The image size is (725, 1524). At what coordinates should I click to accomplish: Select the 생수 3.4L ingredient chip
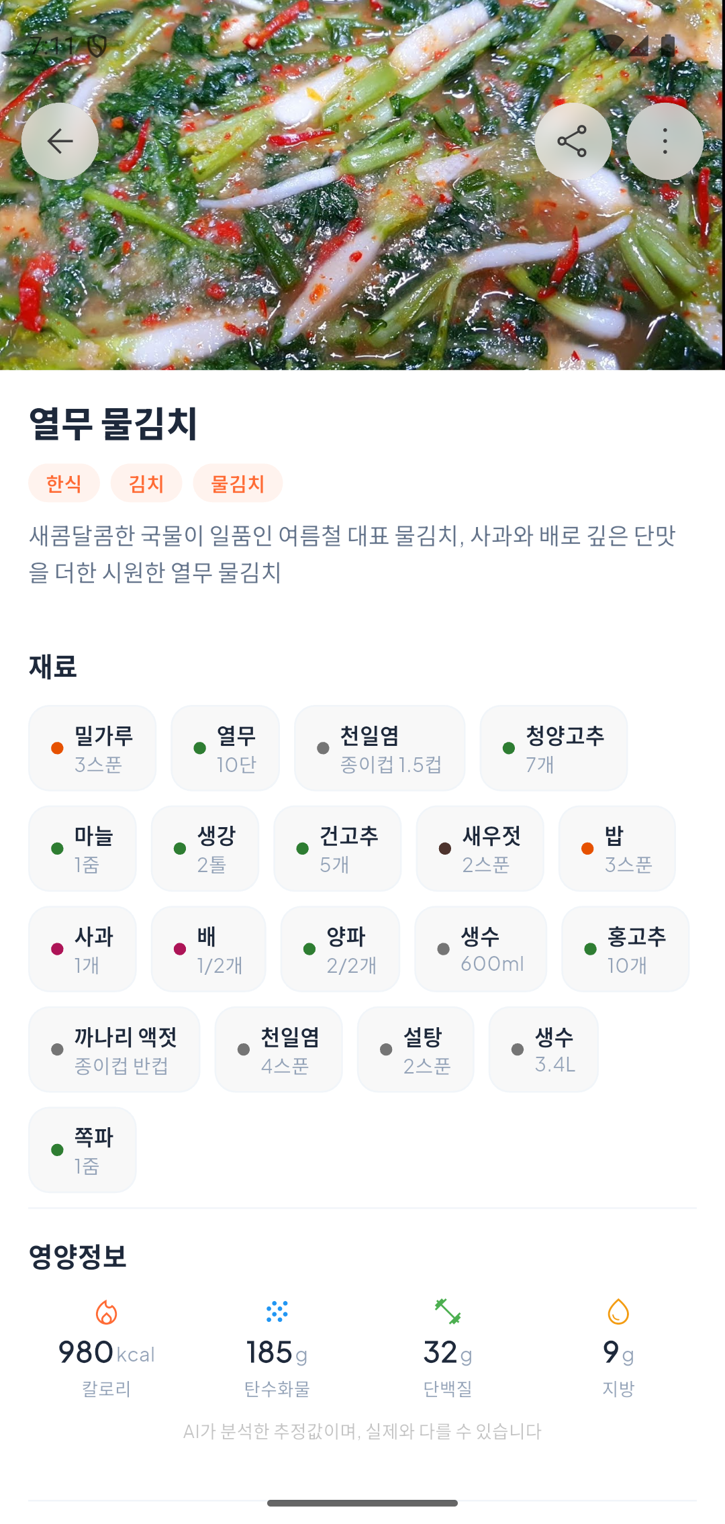tap(542, 1049)
